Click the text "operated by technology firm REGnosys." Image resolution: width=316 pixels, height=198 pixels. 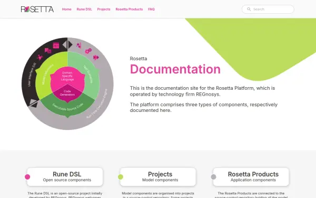pos(175,95)
